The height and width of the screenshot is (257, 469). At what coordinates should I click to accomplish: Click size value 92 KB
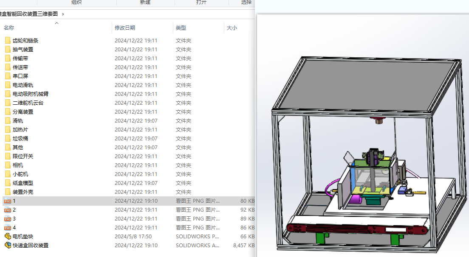click(247, 210)
